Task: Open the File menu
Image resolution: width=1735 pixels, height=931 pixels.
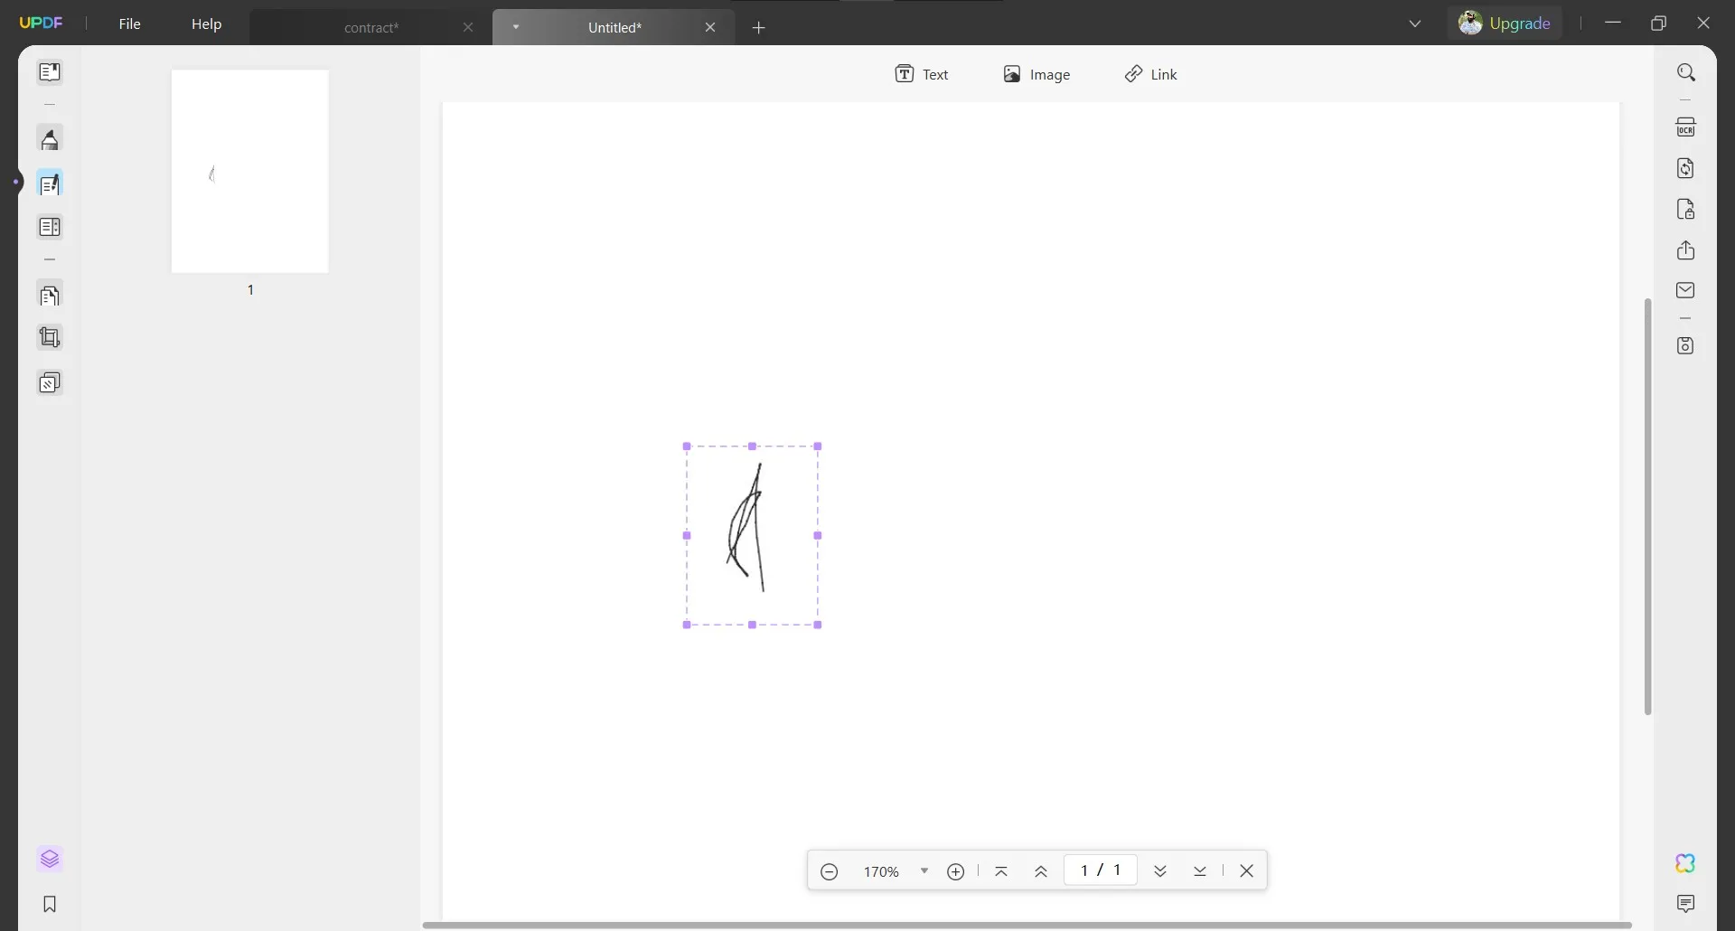Action: (x=130, y=24)
